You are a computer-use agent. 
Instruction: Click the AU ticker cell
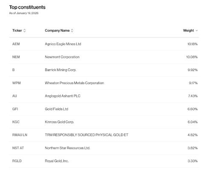click(x=14, y=96)
